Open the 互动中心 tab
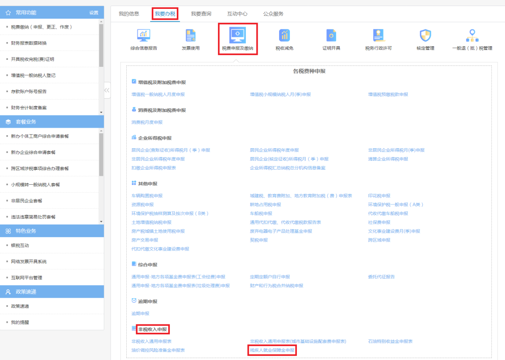Viewport: 505px width, 360px height. 237,14
